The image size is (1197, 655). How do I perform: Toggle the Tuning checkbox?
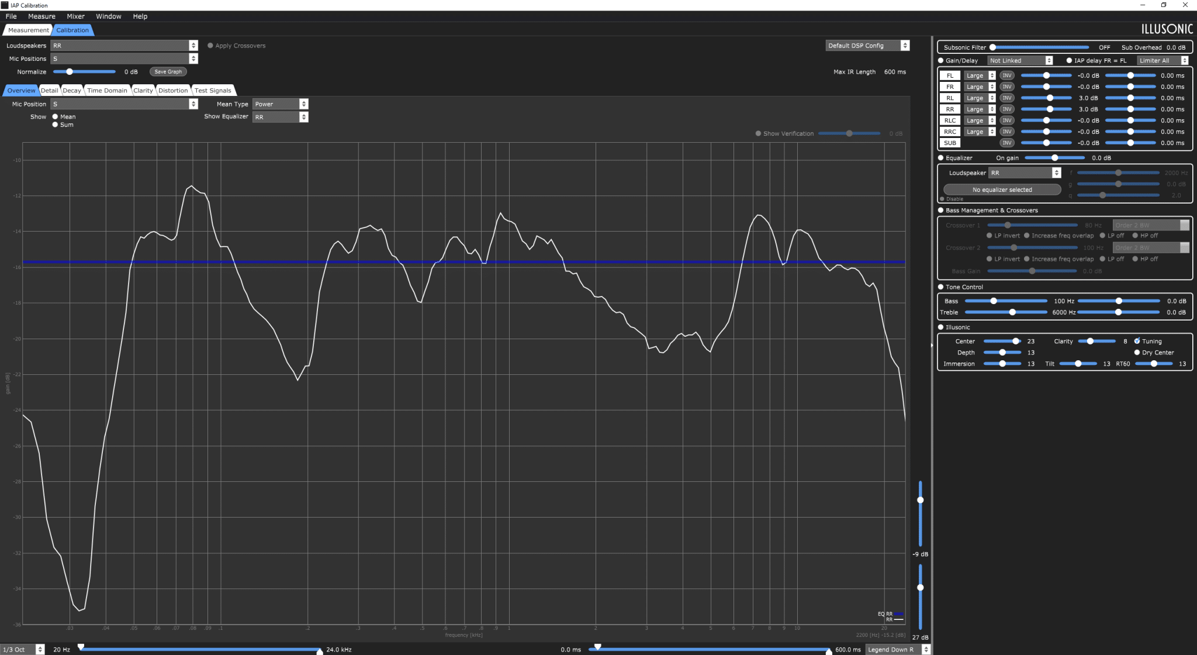point(1137,341)
